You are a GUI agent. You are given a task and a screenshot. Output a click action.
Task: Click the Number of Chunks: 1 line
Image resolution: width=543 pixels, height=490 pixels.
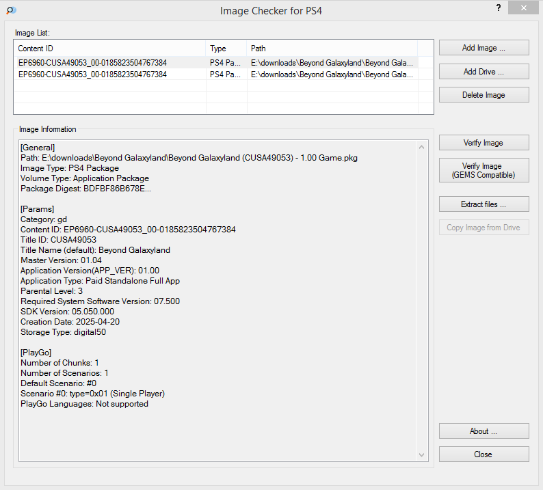point(59,363)
